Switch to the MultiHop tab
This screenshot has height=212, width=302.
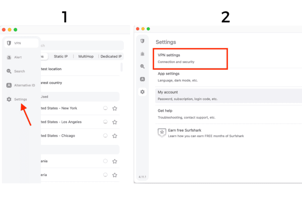coord(86,57)
